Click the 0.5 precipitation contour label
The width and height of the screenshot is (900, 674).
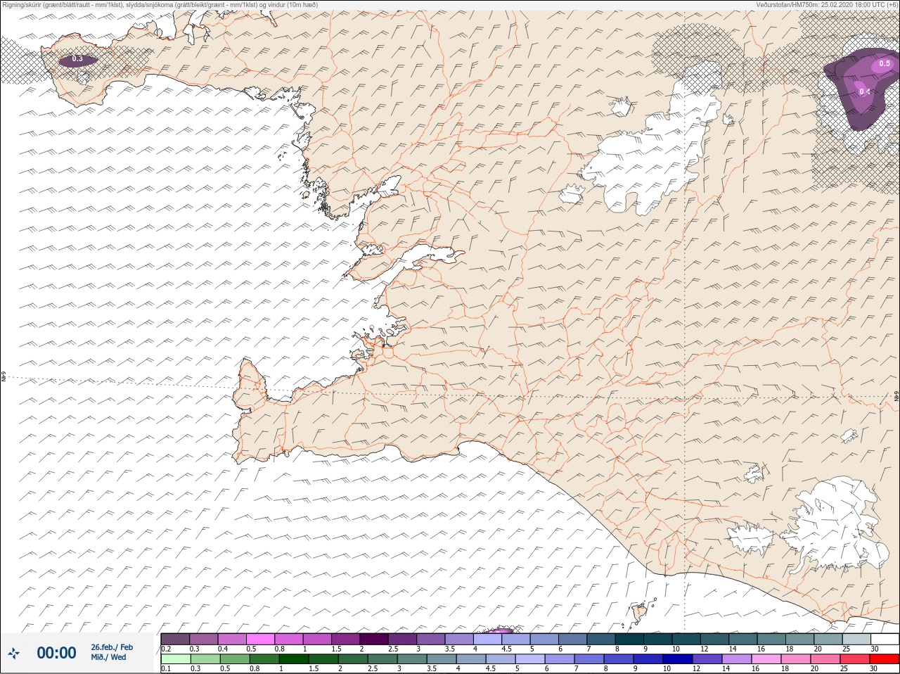[x=885, y=64]
